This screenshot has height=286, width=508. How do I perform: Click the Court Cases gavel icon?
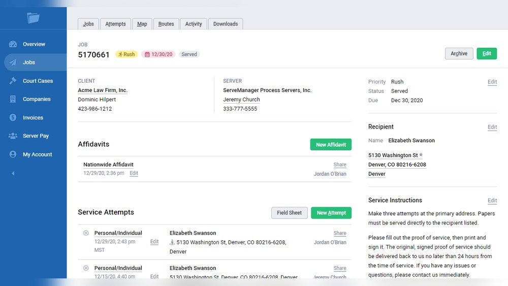(x=13, y=81)
